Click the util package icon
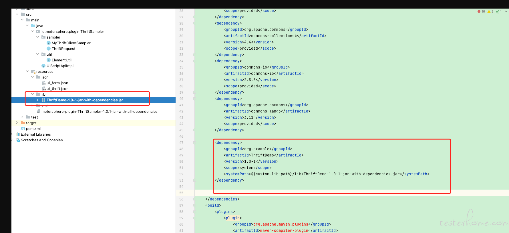The height and width of the screenshot is (233, 509). 43,54
